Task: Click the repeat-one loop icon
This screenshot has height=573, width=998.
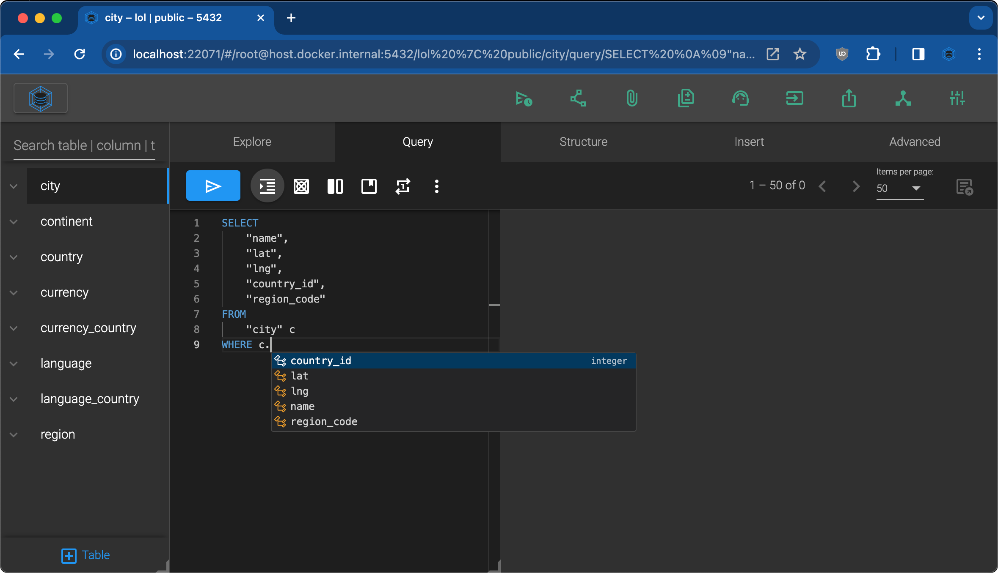Action: coord(403,186)
